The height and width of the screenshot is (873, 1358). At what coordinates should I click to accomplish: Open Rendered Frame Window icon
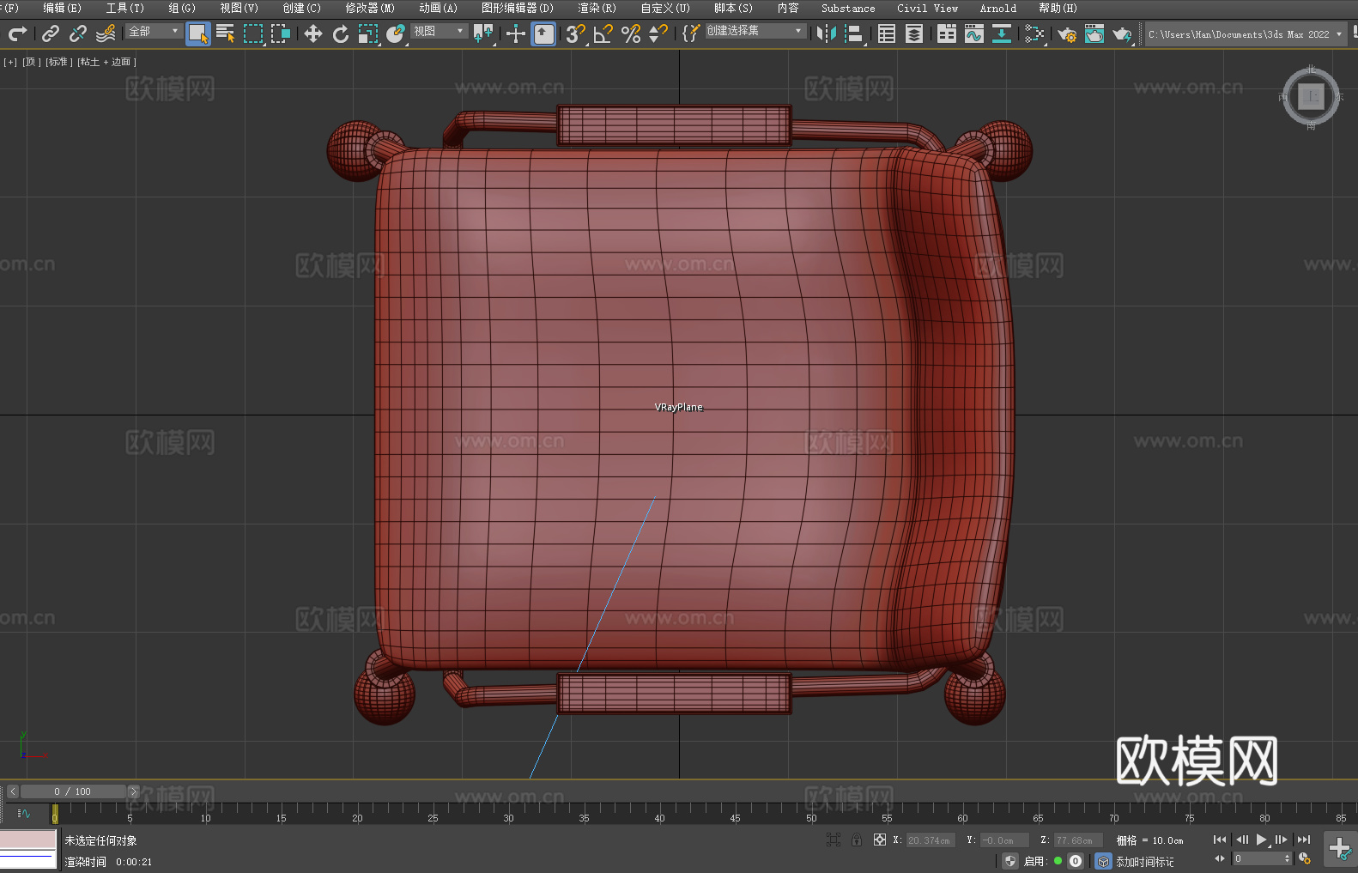click(x=1094, y=33)
